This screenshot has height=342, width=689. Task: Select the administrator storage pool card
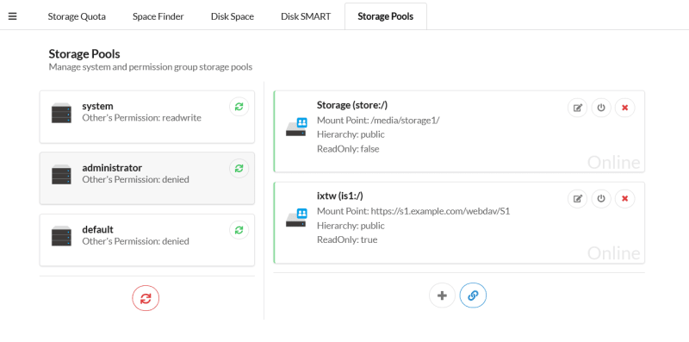tap(147, 178)
